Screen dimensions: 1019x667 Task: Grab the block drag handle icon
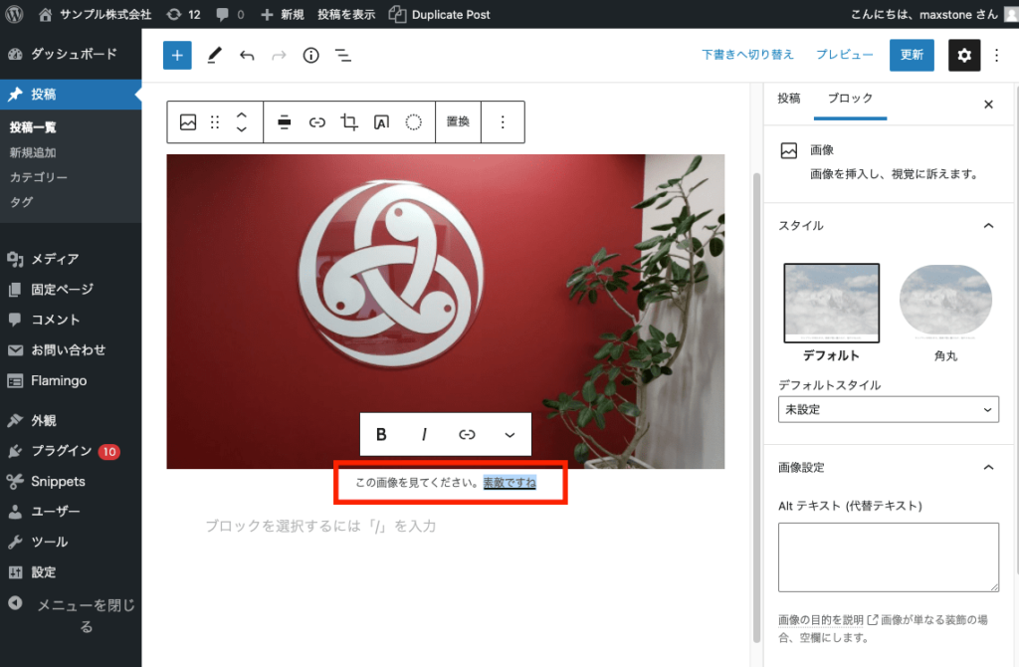pyautogui.click(x=215, y=121)
